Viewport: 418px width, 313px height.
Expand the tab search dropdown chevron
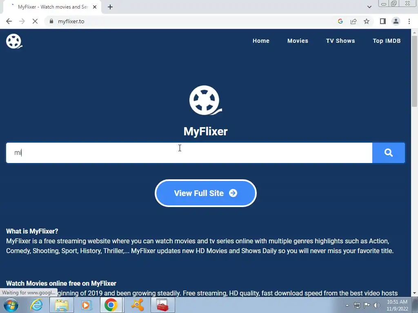pos(369,7)
